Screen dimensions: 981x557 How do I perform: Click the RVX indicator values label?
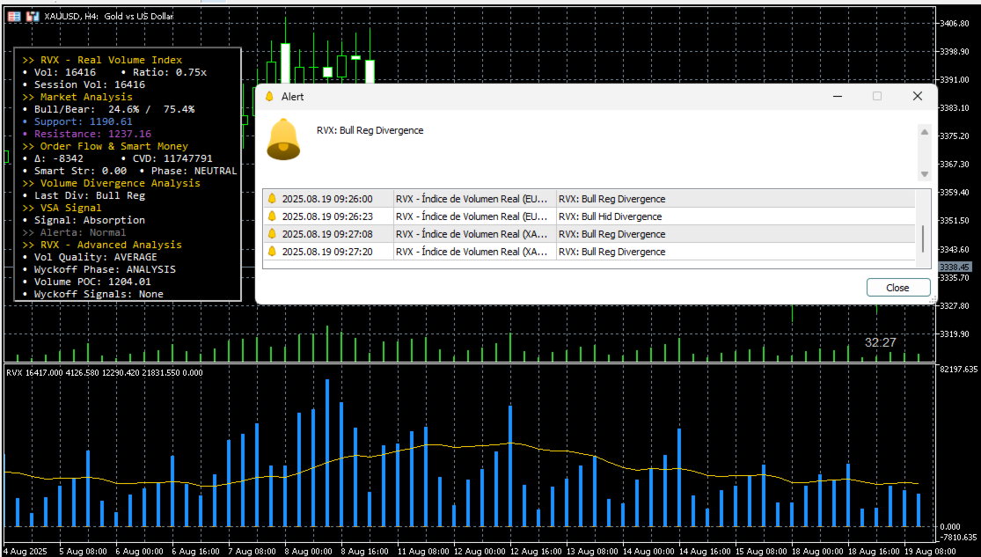(105, 372)
